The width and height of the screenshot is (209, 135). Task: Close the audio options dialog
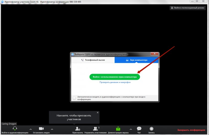(155, 53)
